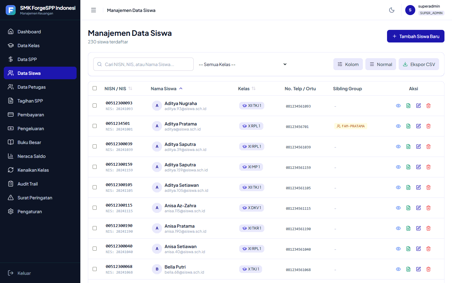The height and width of the screenshot is (283, 452).
Task: Open the Kolom column chooser
Action: tap(348, 64)
